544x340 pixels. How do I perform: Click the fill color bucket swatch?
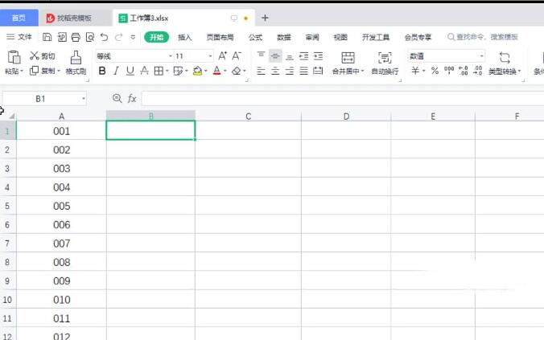coord(197,71)
